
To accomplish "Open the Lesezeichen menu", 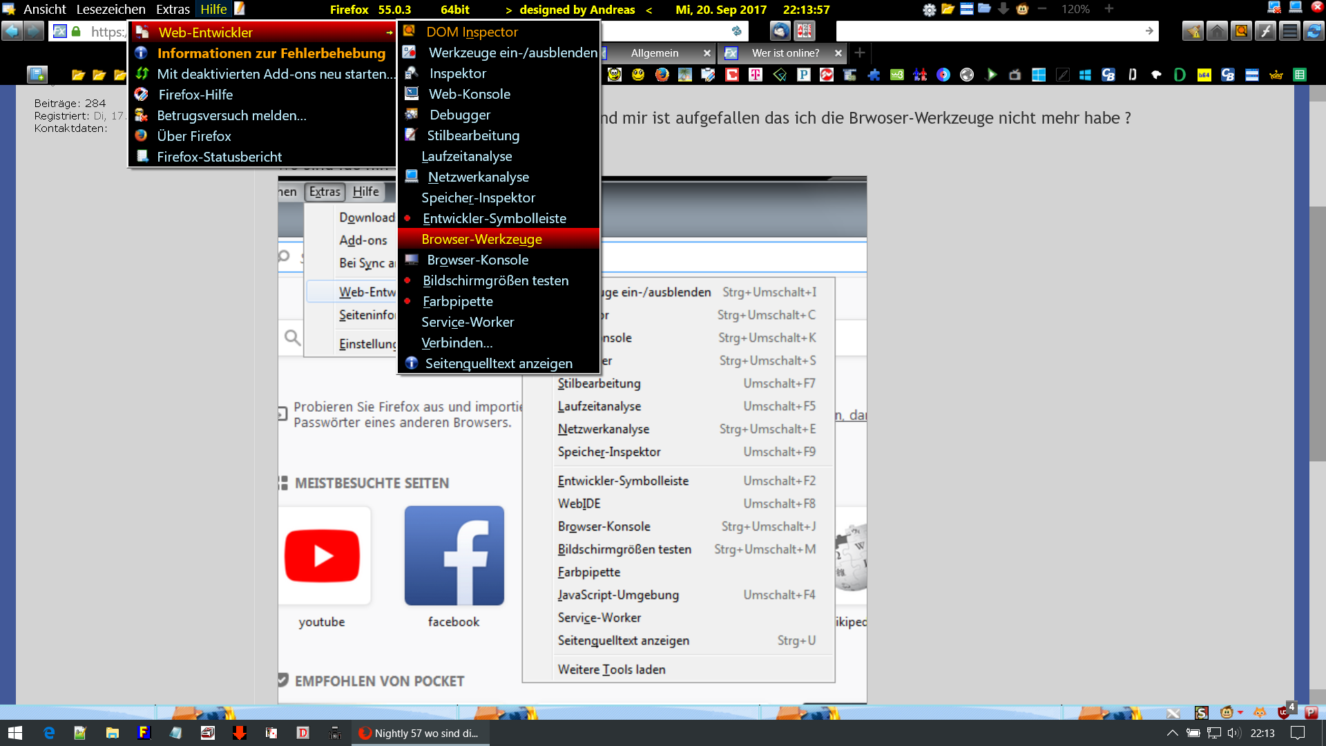I will click(x=110, y=10).
